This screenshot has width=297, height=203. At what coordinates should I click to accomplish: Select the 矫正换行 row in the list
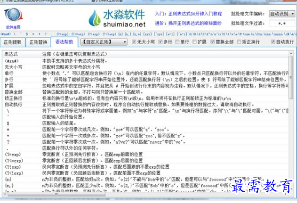(x=145, y=98)
